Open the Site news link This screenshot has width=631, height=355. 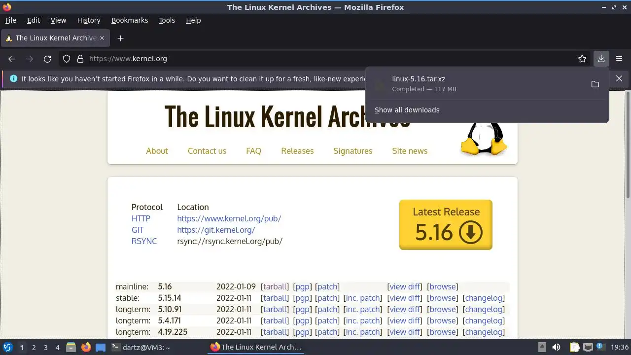[410, 151]
